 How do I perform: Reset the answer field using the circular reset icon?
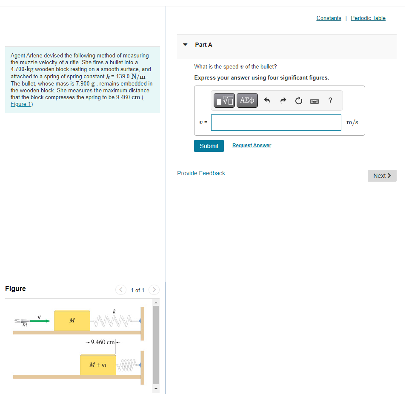[x=298, y=100]
